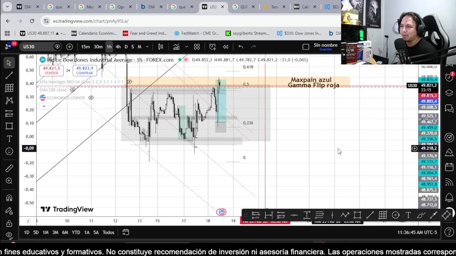Toggle the layout checkbox beside Sin nombre
456x256 pixels.
point(306,47)
